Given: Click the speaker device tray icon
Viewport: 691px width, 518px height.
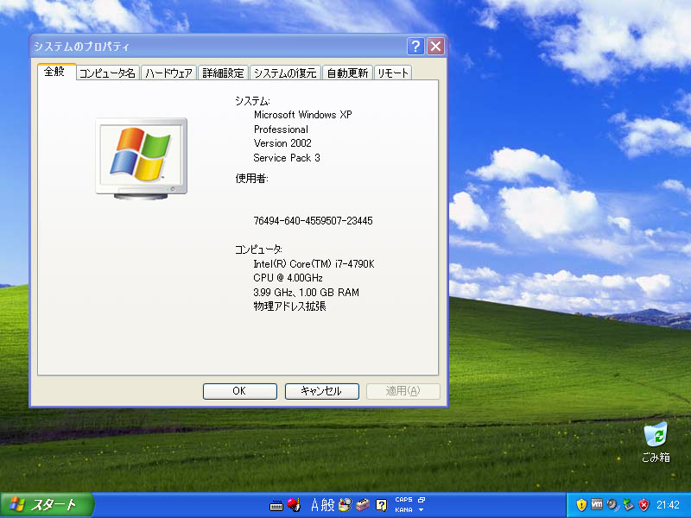Looking at the screenshot, I should [x=612, y=505].
